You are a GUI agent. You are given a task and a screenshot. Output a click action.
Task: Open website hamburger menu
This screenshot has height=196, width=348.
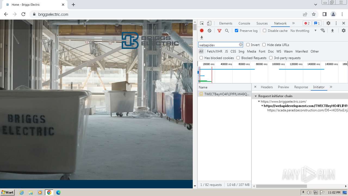[98, 40]
